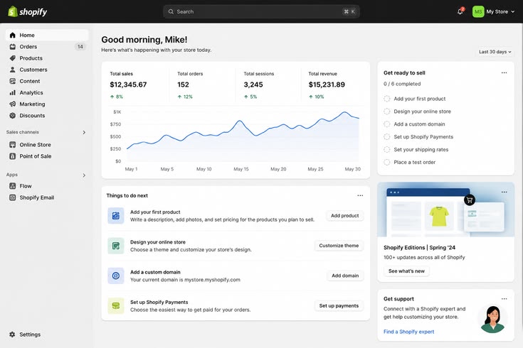Click the Point of Sale icon
The image size is (523, 348).
(x=13, y=156)
